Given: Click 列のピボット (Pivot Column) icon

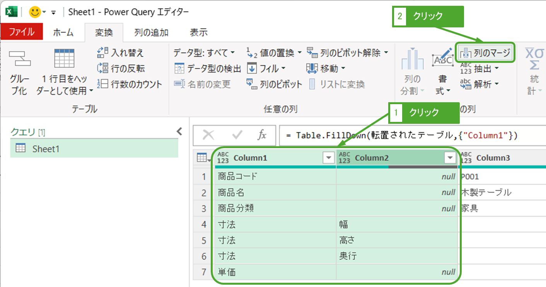Looking at the screenshot, I should (x=252, y=84).
